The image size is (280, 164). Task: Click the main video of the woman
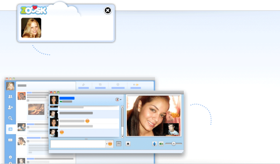click(154, 116)
